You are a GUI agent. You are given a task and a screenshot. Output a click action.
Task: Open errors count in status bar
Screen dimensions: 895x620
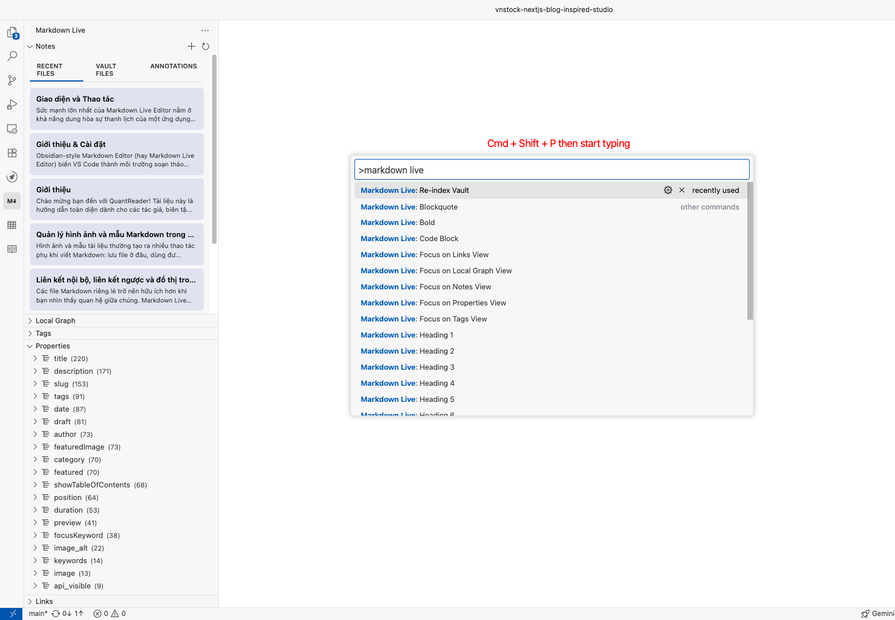pyautogui.click(x=101, y=614)
